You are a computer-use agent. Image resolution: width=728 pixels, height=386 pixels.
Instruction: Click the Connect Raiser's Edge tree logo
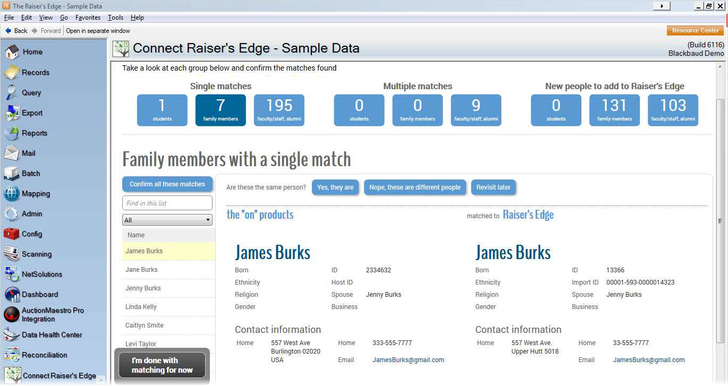click(121, 49)
